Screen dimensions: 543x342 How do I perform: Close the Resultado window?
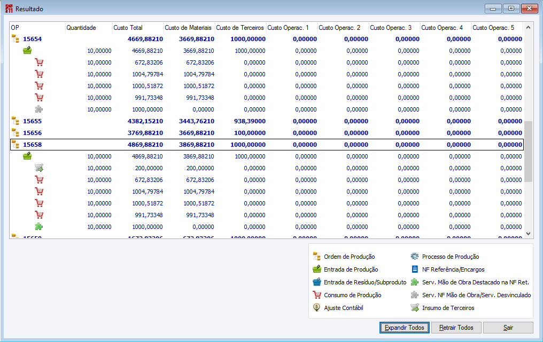point(530,9)
